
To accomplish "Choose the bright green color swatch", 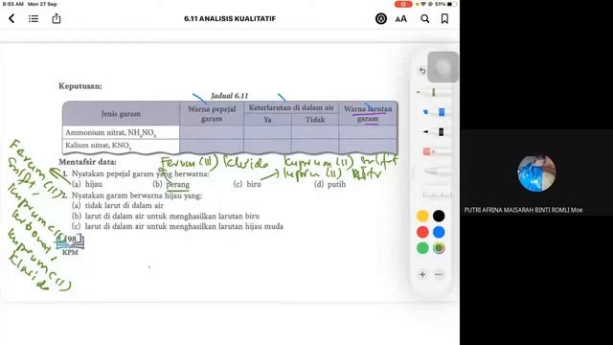I will 422,248.
